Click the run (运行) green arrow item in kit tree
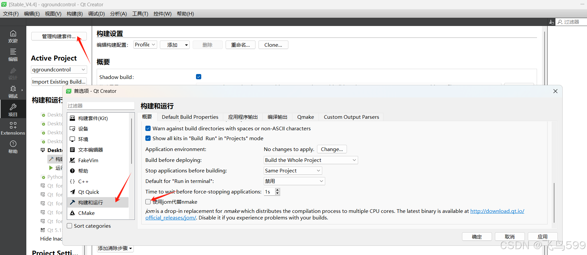This screenshot has height=255, width=587. coord(51,168)
